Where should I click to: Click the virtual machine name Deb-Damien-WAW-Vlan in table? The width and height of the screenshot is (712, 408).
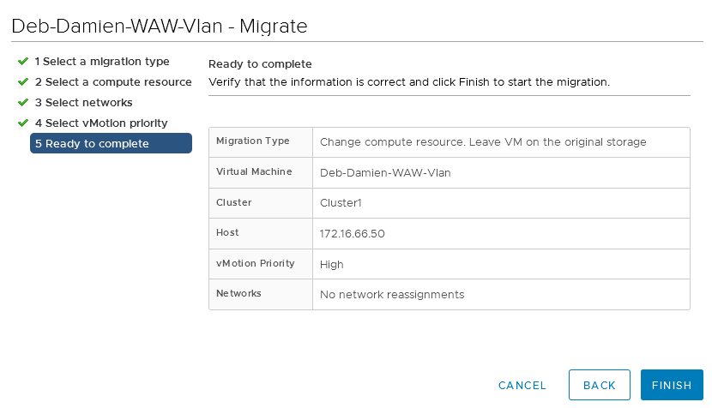(385, 173)
